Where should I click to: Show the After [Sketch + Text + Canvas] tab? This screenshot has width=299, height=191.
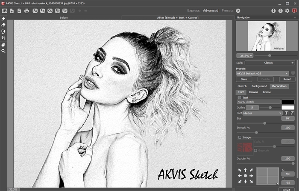tap(178, 18)
